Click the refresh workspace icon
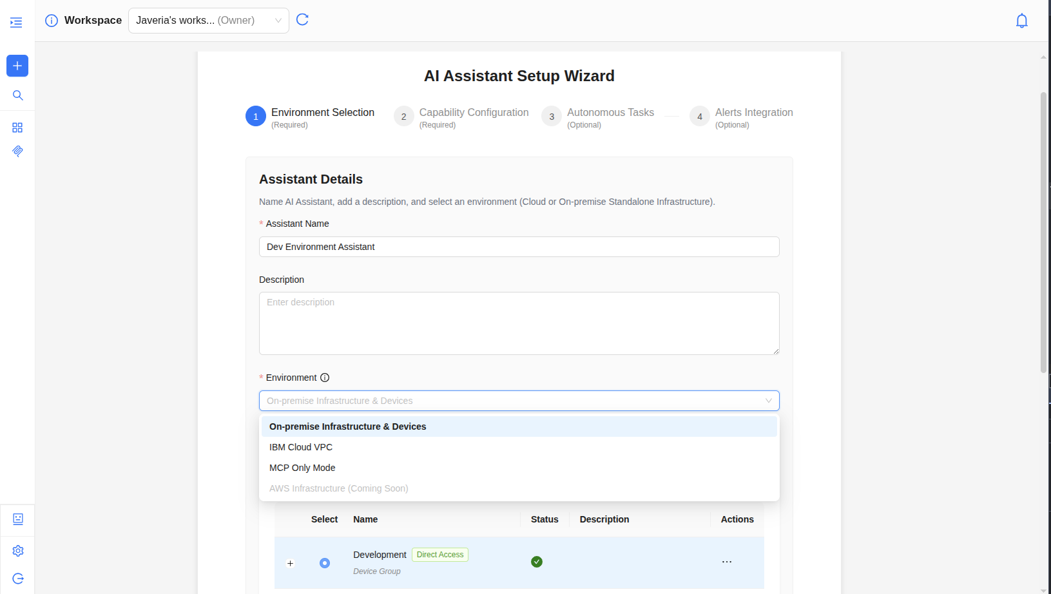The width and height of the screenshot is (1051, 594). pos(302,20)
